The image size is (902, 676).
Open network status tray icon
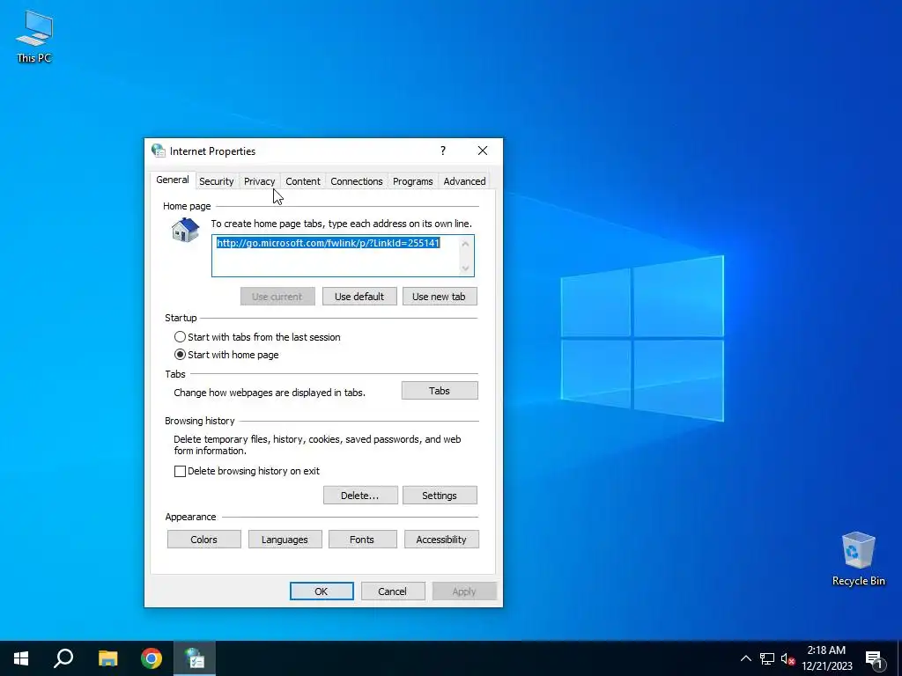coord(767,658)
